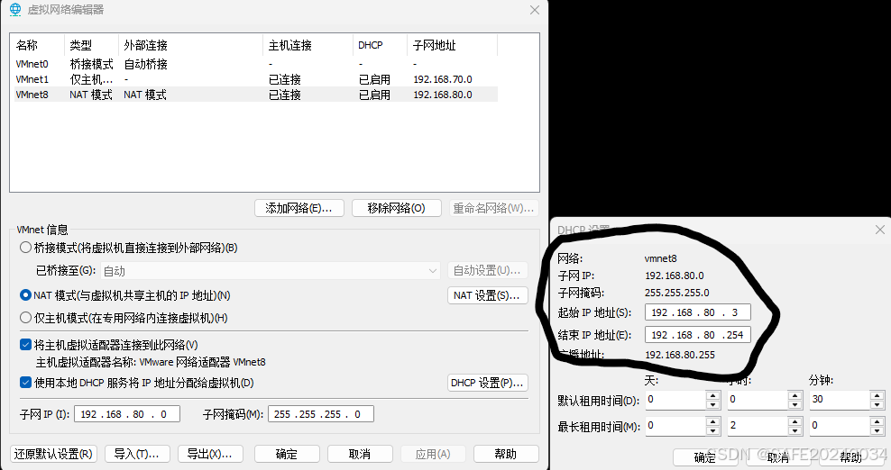Click the 外部连接 column header
The image size is (891, 470).
[x=191, y=45]
